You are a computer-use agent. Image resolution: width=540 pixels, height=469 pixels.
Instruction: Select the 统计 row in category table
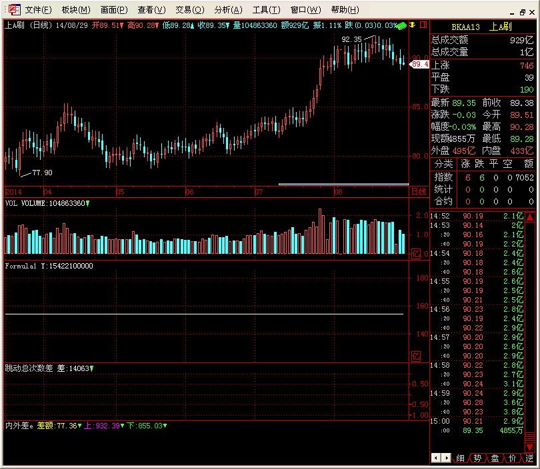483,189
